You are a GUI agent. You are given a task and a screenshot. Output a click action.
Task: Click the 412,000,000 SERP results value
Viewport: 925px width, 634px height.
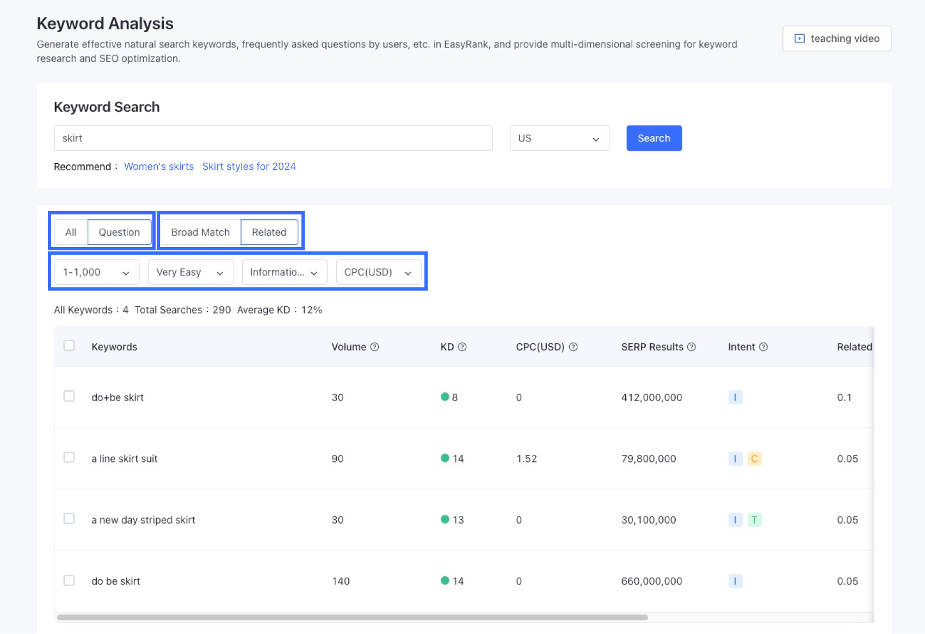(652, 397)
